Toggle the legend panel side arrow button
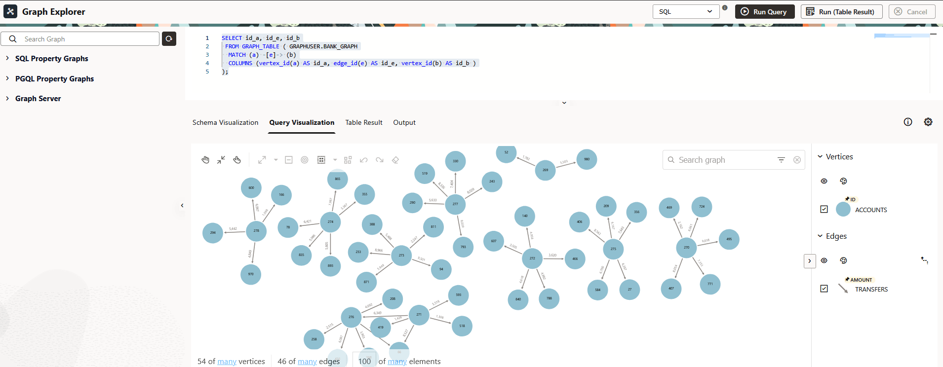Image resolution: width=943 pixels, height=367 pixels. point(810,261)
